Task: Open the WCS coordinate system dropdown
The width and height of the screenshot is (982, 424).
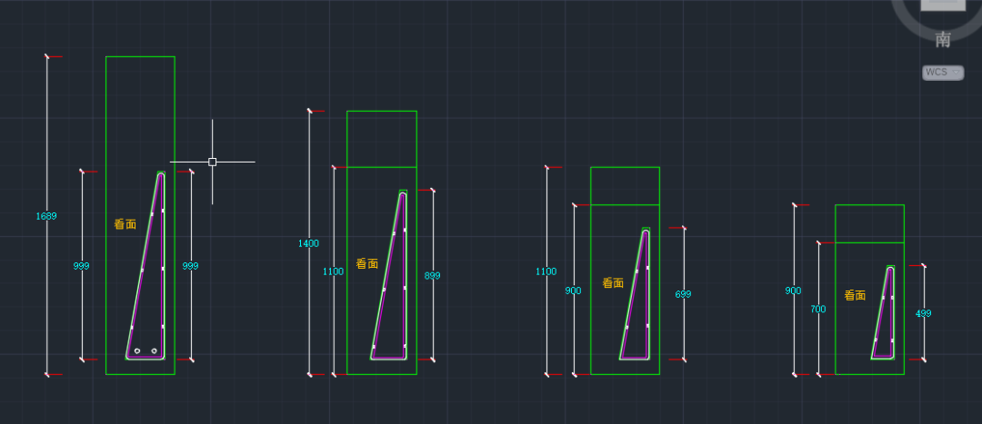Action: click(943, 73)
